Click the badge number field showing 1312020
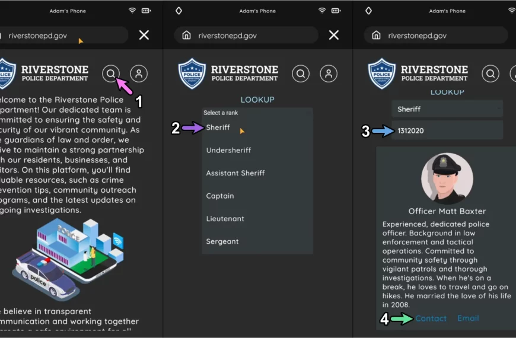Viewport: 516px width, 338px height. click(x=447, y=130)
